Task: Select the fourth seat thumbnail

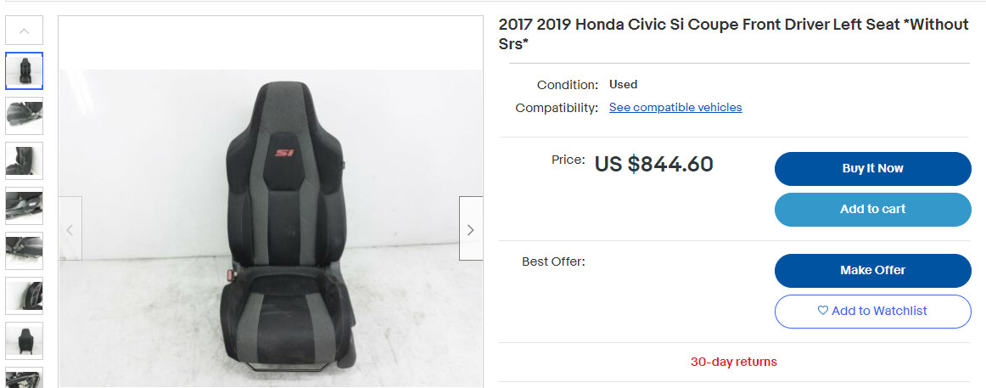Action: tap(25, 205)
